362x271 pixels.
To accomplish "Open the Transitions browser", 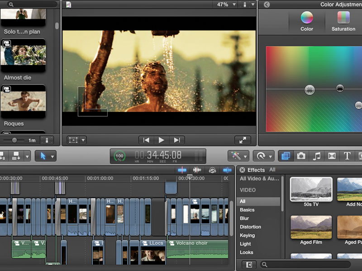I will tap(332, 156).
